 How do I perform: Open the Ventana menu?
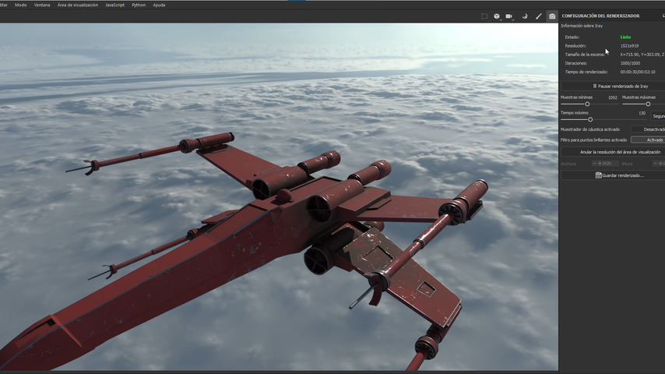point(42,5)
